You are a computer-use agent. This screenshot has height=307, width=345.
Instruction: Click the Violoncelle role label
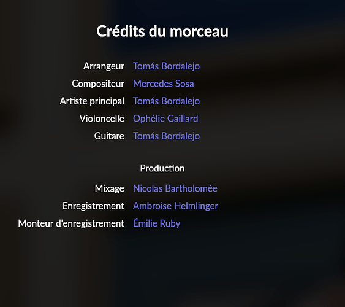coord(102,119)
